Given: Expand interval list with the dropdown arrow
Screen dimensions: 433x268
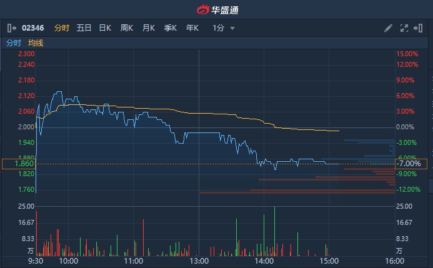Looking at the screenshot, I should (232, 28).
